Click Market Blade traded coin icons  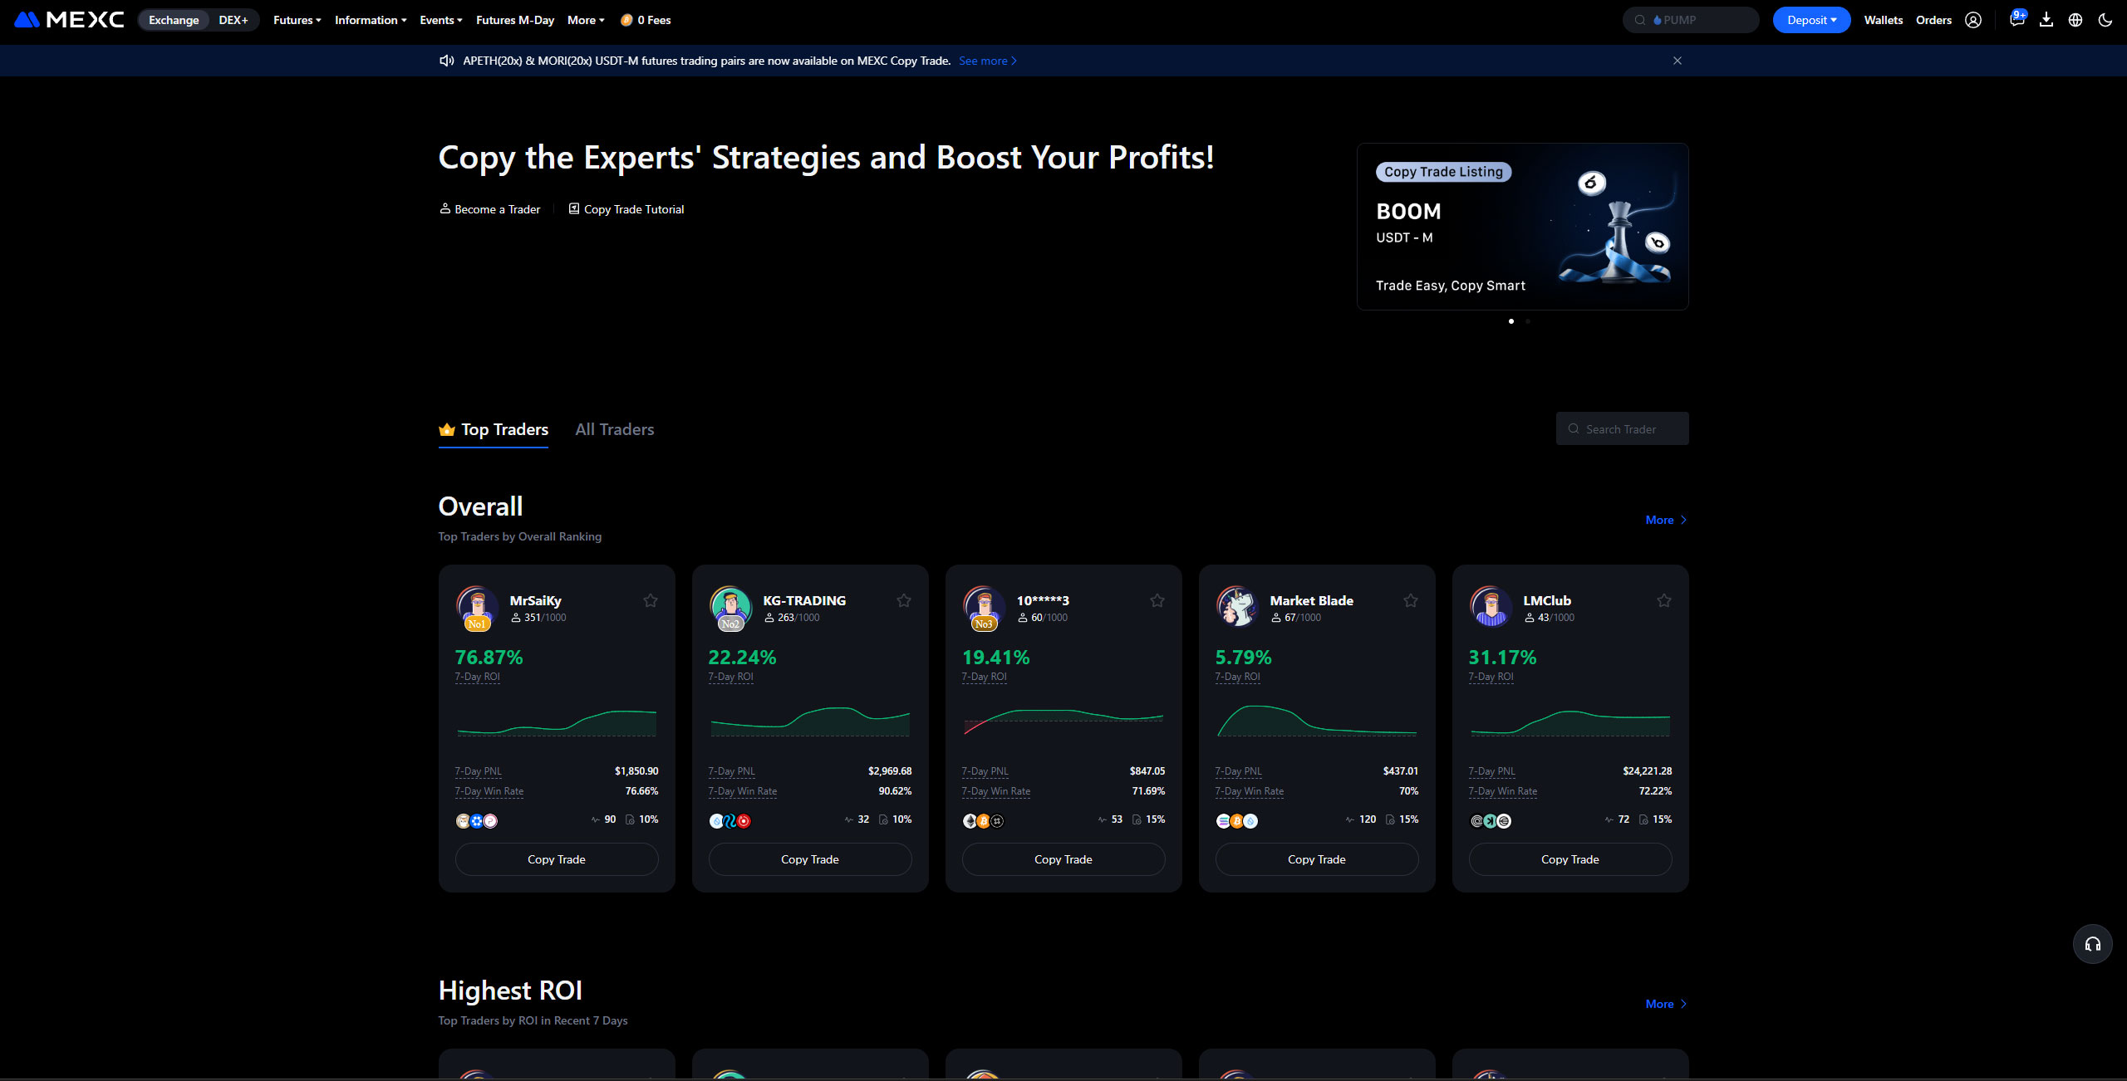[1237, 821]
